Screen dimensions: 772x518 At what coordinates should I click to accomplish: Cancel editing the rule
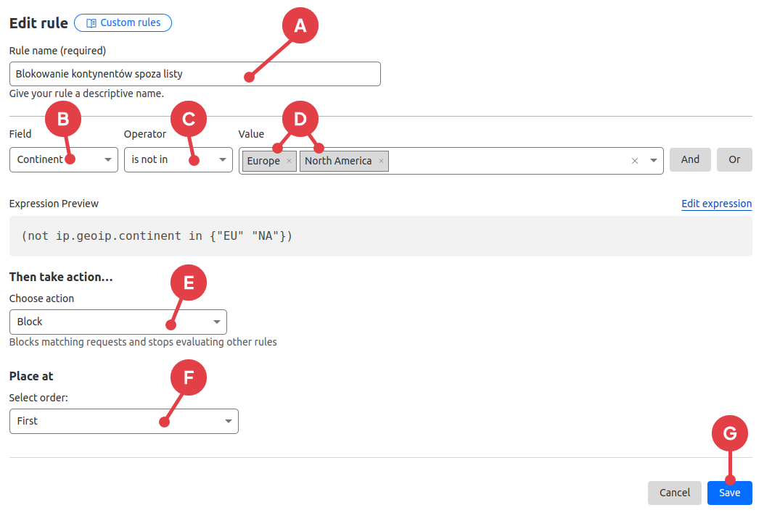pos(674,493)
